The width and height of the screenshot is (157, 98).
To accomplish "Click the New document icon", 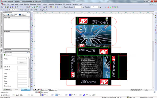I will click(2, 7).
